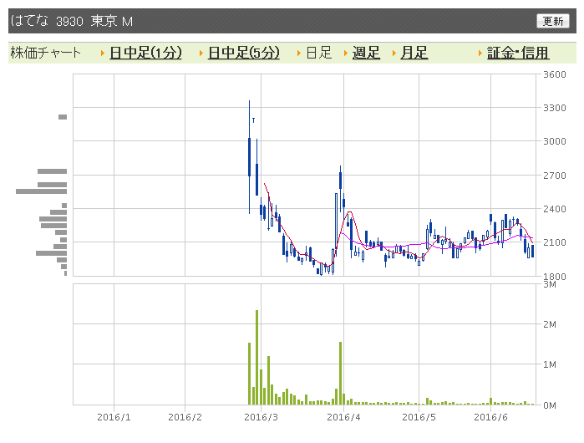Click the 3300 price axis label
Screen dimensions: 584x443
[x=555, y=108]
